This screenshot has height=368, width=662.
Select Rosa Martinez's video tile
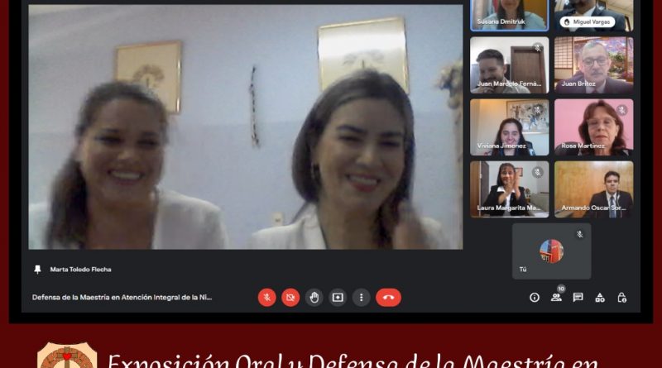pos(593,127)
